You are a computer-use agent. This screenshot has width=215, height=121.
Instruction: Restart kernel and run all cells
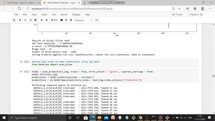click(x=71, y=20)
